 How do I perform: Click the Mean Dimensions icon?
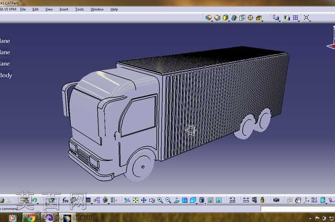coord(314,200)
